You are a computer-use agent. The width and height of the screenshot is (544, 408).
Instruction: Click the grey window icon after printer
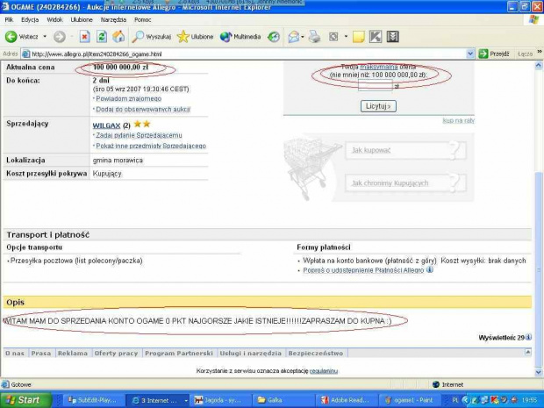tap(333, 37)
